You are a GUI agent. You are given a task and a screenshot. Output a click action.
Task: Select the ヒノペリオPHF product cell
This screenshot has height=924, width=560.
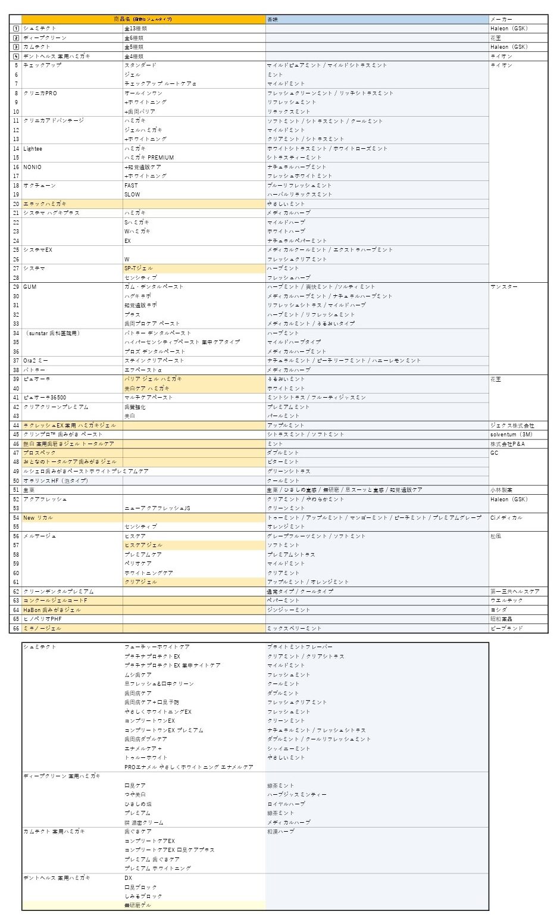point(73,619)
